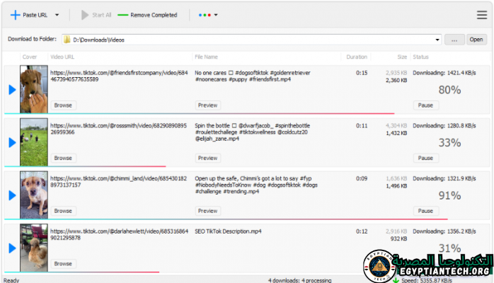Click the Paste URL plus icon
Screen dimensions: 494x283
[14, 14]
